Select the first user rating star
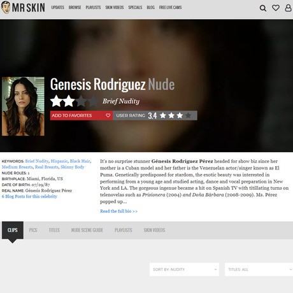The width and height of the screenshot is (293, 293). tap(163, 115)
